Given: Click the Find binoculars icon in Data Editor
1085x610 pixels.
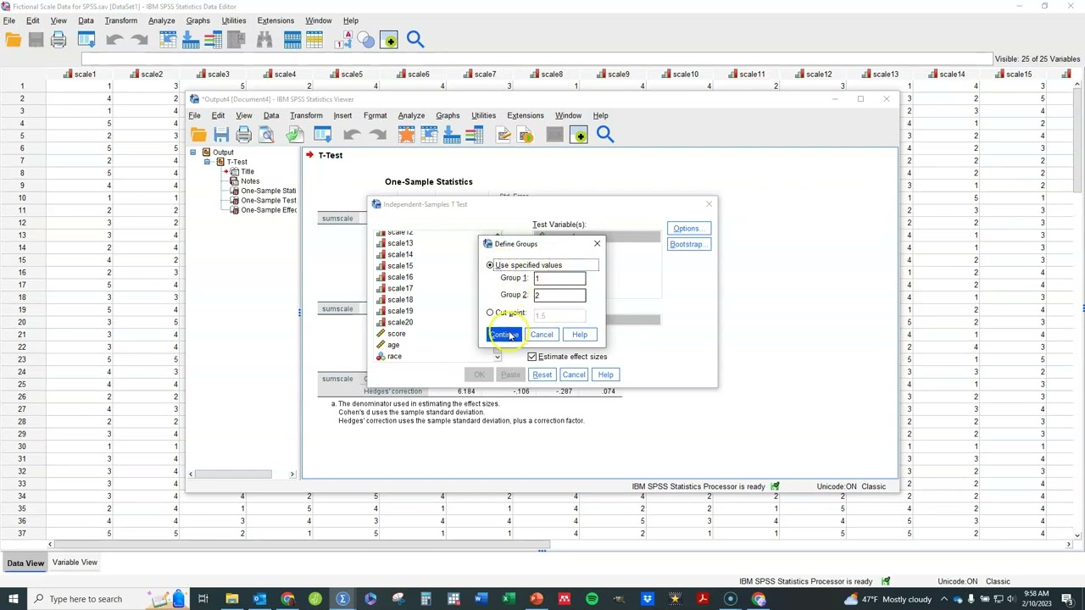Looking at the screenshot, I should pyautogui.click(x=264, y=40).
